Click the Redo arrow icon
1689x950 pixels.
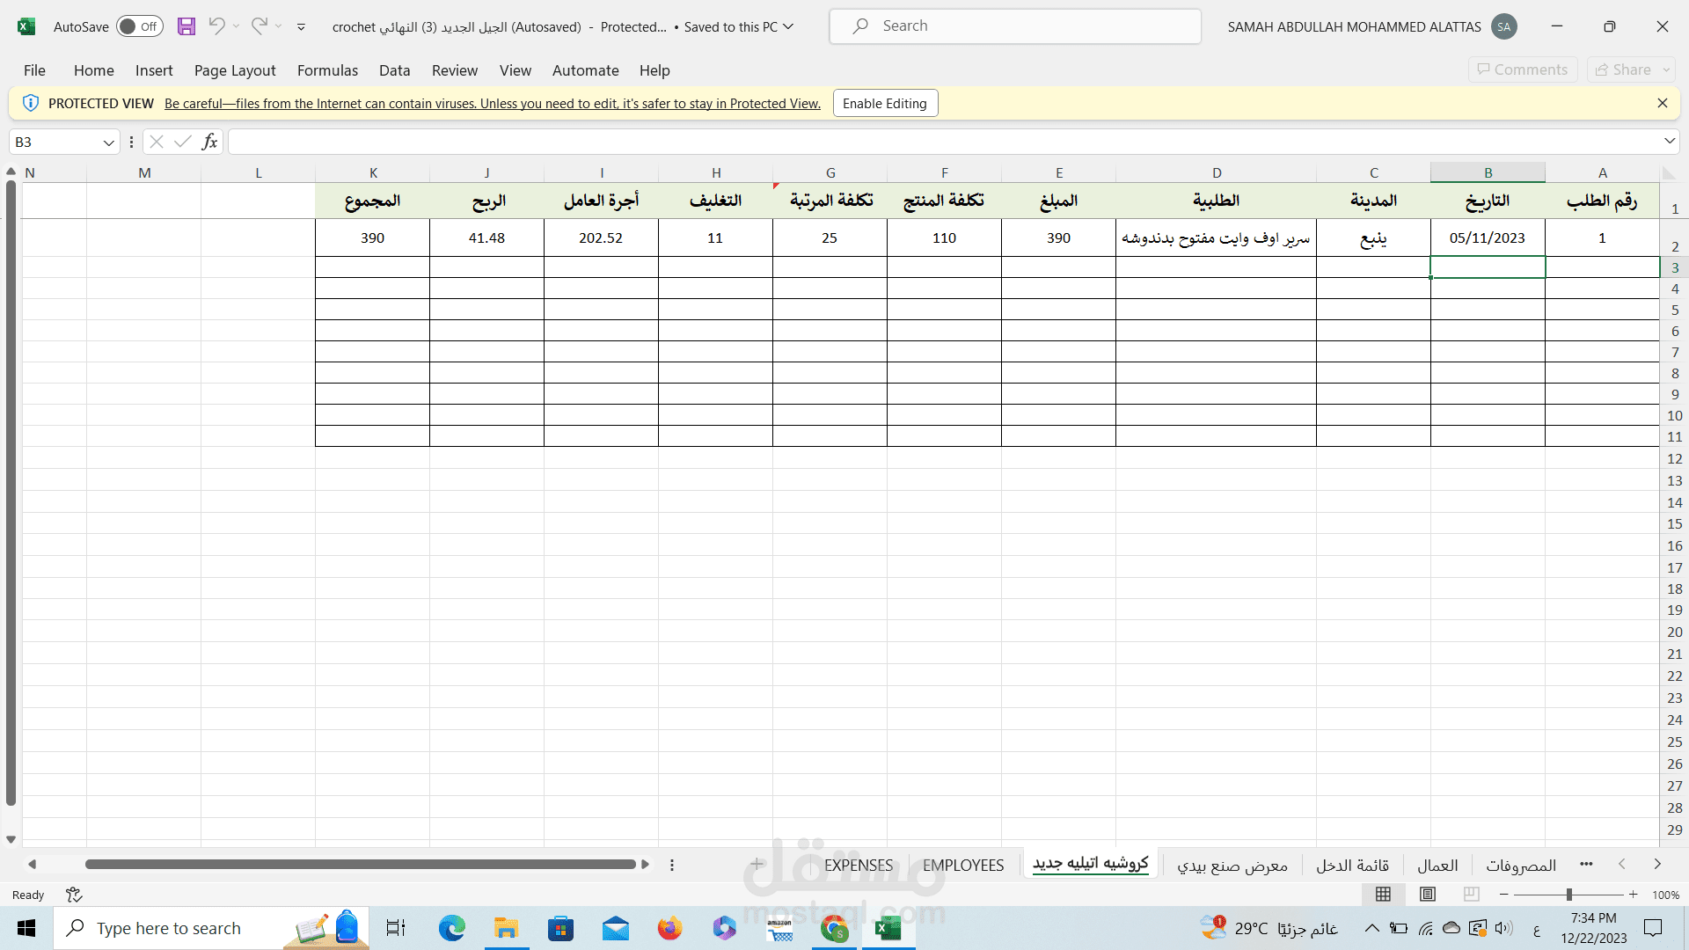click(259, 26)
